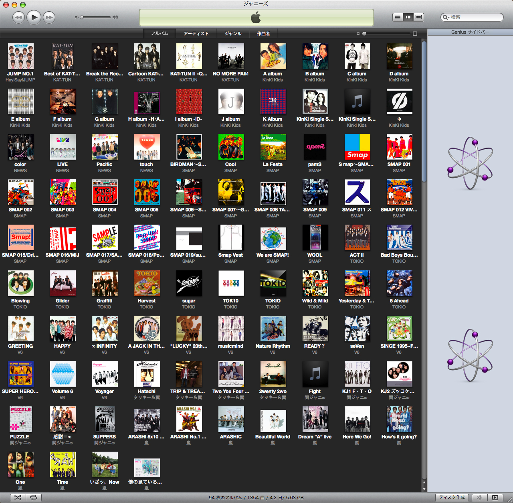Switch to Cover Flow view
This screenshot has height=503, width=513.
[x=419, y=17]
